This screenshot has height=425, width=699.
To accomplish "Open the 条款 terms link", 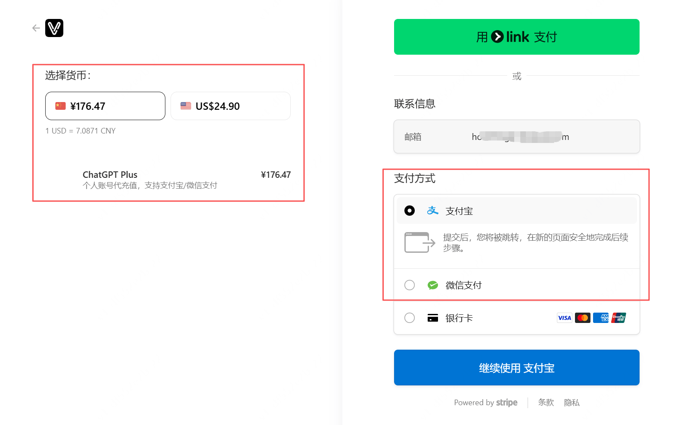I will click(546, 402).
